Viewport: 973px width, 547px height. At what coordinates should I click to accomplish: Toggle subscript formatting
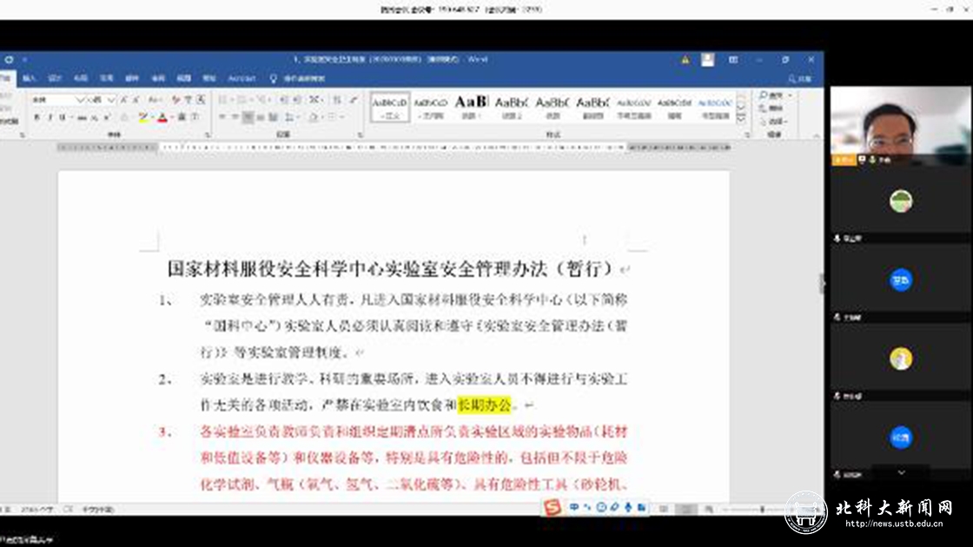[95, 117]
